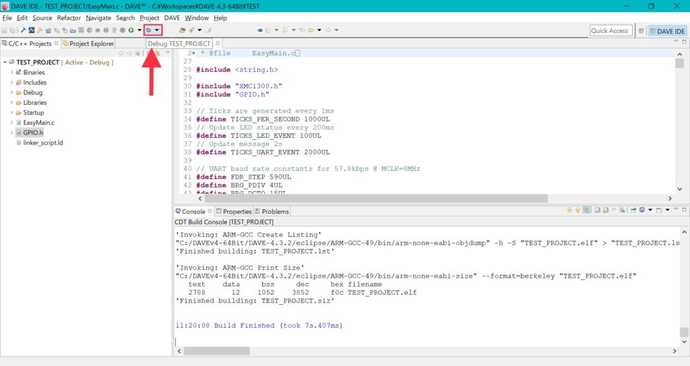
Task: Close the editor tab under the Debug tooltip
Action: tap(218, 43)
